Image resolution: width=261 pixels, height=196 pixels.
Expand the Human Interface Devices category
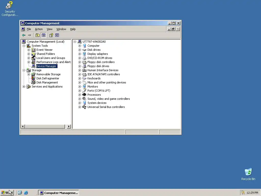(80, 70)
